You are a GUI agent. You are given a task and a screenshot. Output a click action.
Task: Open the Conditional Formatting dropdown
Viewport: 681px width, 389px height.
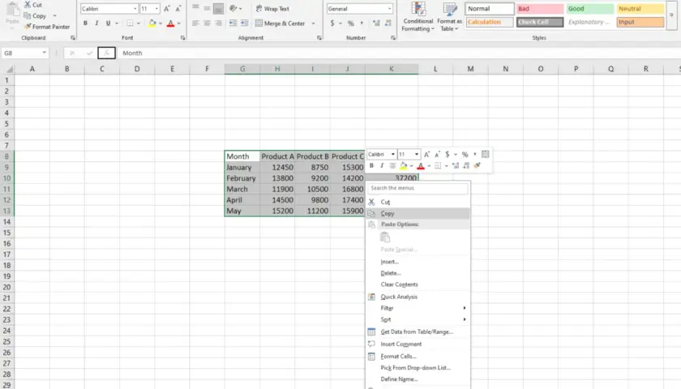click(x=418, y=17)
